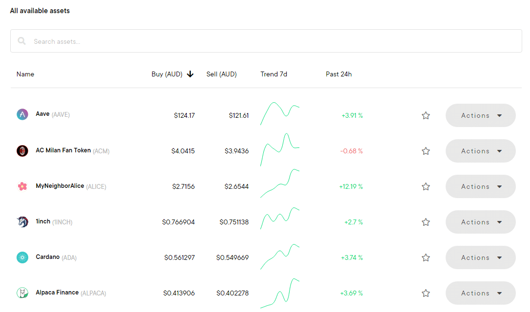Sort by Buy (AUD) column header
The image size is (530, 312).
(x=167, y=74)
